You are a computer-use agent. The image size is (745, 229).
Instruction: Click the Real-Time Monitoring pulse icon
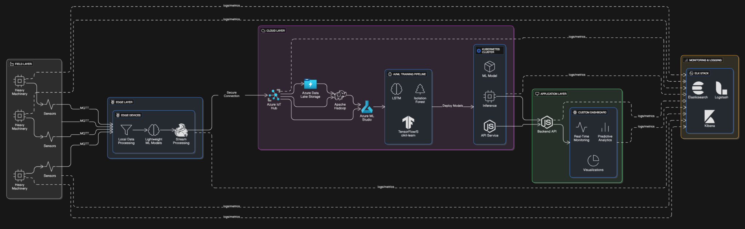[x=581, y=127]
